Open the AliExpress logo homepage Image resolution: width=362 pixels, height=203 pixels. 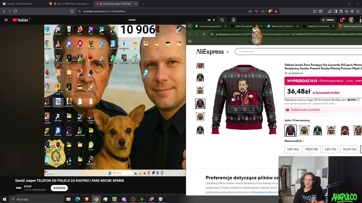[210, 52]
